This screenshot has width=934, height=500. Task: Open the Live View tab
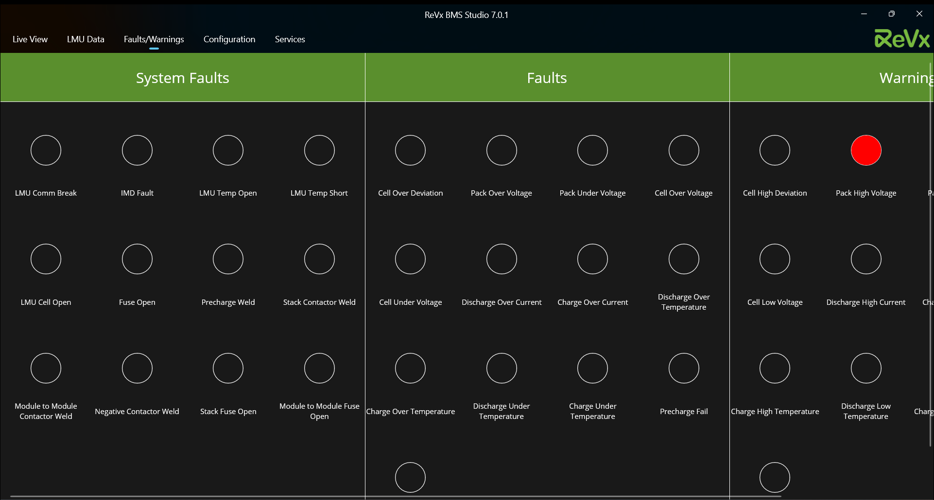point(30,39)
